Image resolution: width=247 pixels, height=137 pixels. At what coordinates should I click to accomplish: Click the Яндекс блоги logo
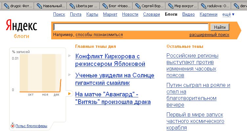pos(21,29)
